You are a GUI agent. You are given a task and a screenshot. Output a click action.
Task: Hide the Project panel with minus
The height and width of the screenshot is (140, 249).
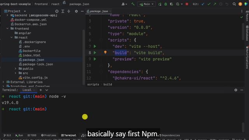click(x=82, y=11)
